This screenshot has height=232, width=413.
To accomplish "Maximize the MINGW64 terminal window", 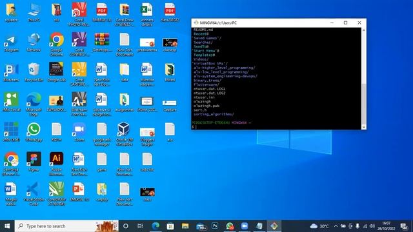I will click(346, 23).
